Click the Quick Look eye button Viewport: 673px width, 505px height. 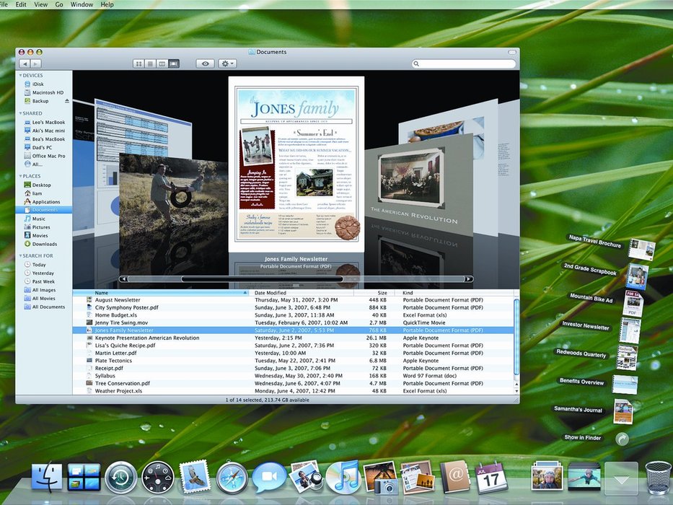(x=205, y=63)
